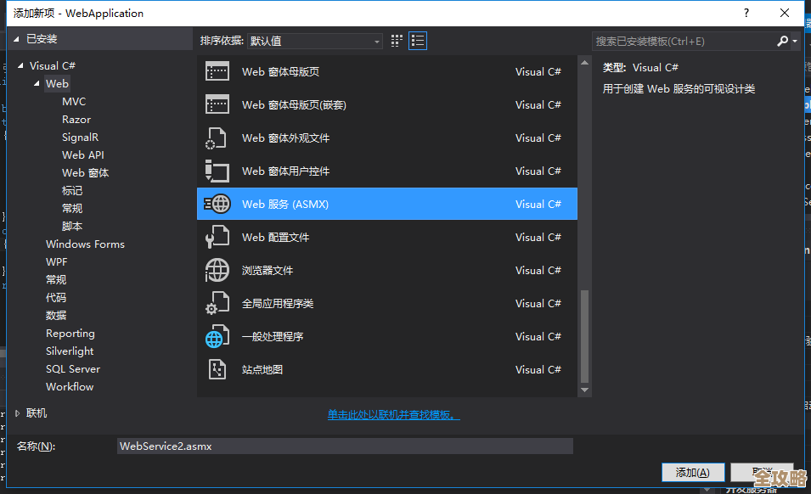Viewport: 811px width, 494px height.
Task: Click the 浏览器文件 template icon
Action: pos(217,270)
